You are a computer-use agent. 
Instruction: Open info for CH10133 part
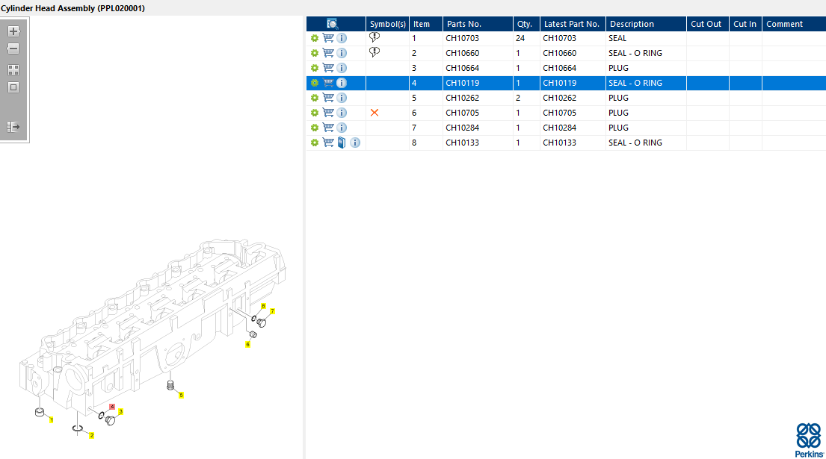(356, 143)
